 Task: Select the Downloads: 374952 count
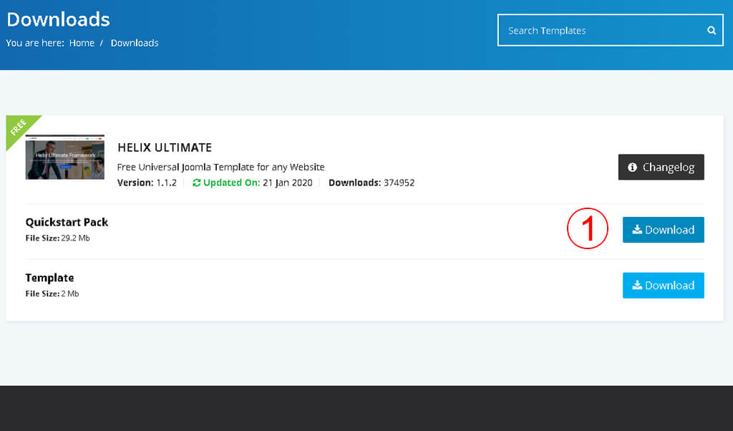click(372, 183)
